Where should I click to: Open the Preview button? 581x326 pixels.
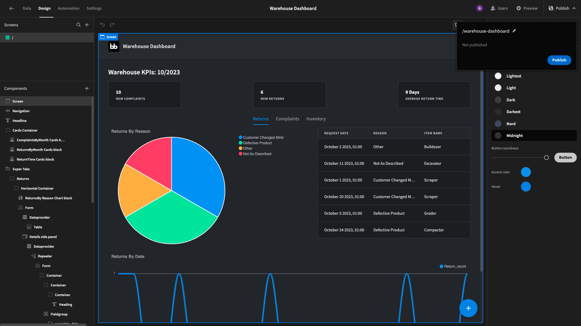coord(527,8)
